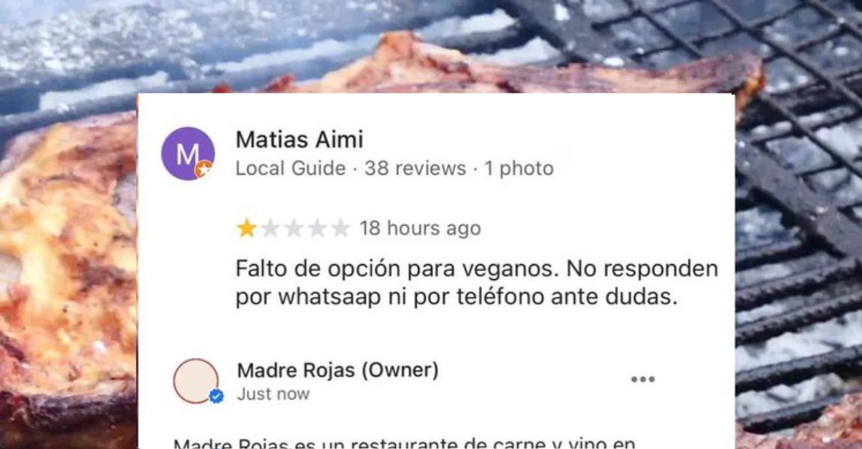Click the blue verified checkmark badge

pyautogui.click(x=217, y=396)
